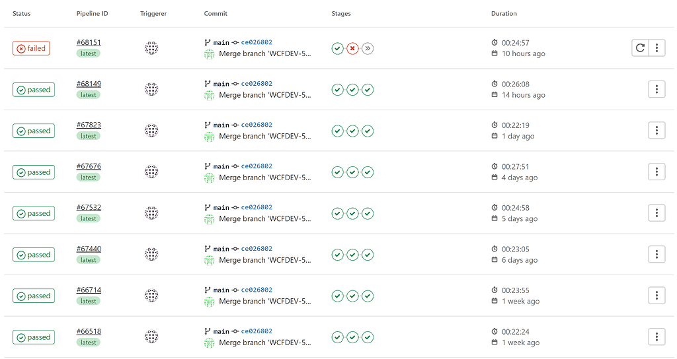The width and height of the screenshot is (677, 359).
Task: Open pipeline #67440 link
Action: click(x=89, y=249)
